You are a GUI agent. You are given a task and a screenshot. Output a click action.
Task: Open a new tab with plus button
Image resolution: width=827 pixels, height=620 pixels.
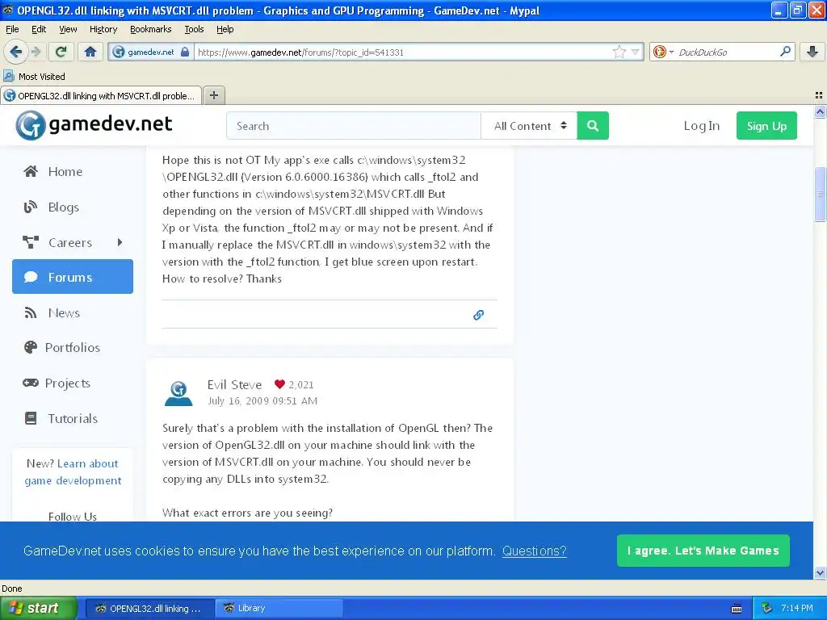coord(213,95)
